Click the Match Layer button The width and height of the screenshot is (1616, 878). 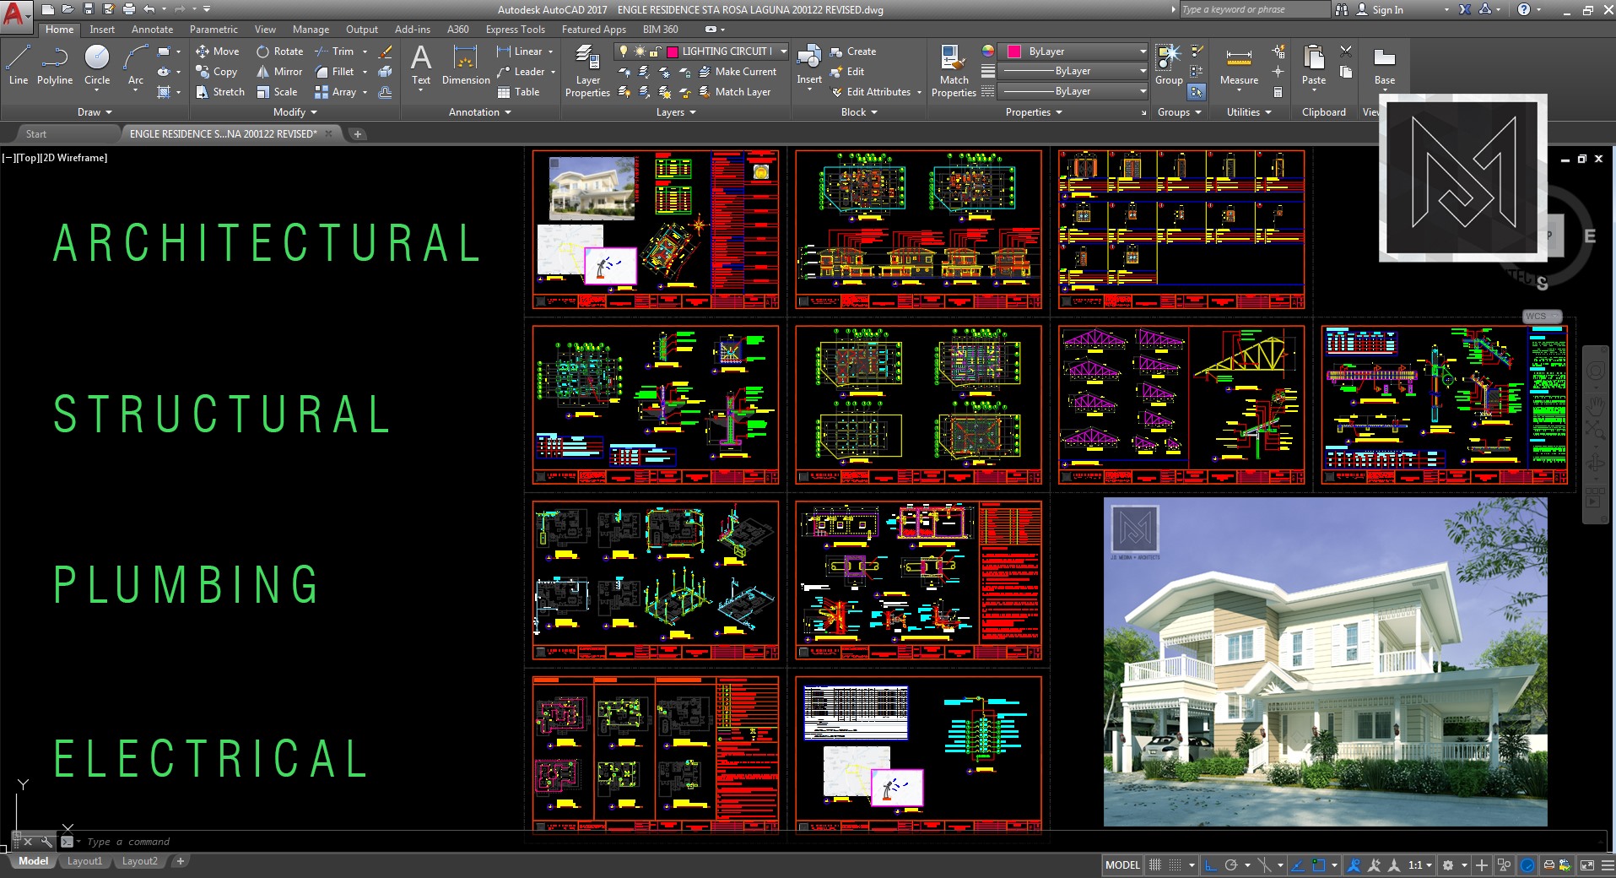[733, 92]
